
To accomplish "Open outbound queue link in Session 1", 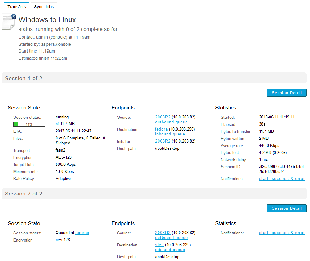I will pos(172,122).
